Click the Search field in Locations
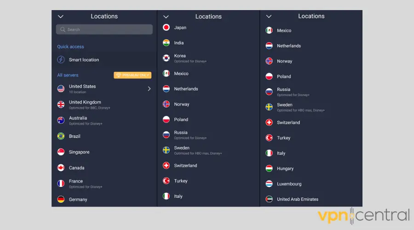The width and height of the screenshot is (414, 230). click(104, 29)
